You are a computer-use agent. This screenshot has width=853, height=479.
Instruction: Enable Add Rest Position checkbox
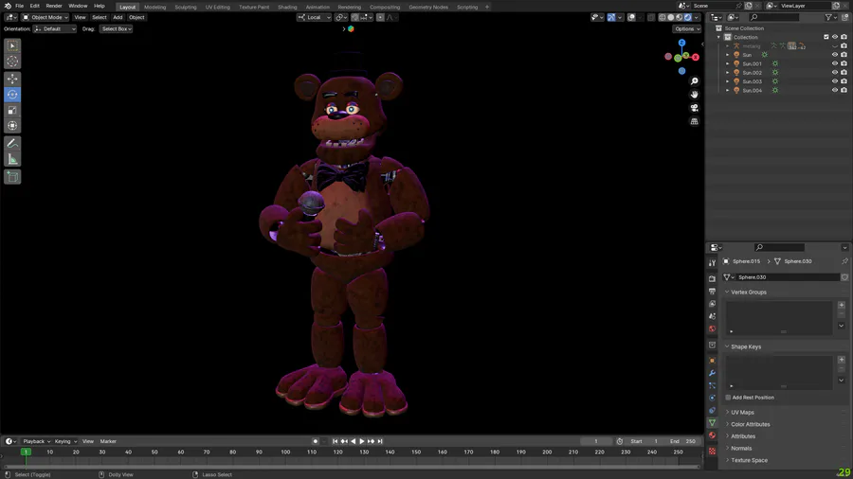click(729, 398)
